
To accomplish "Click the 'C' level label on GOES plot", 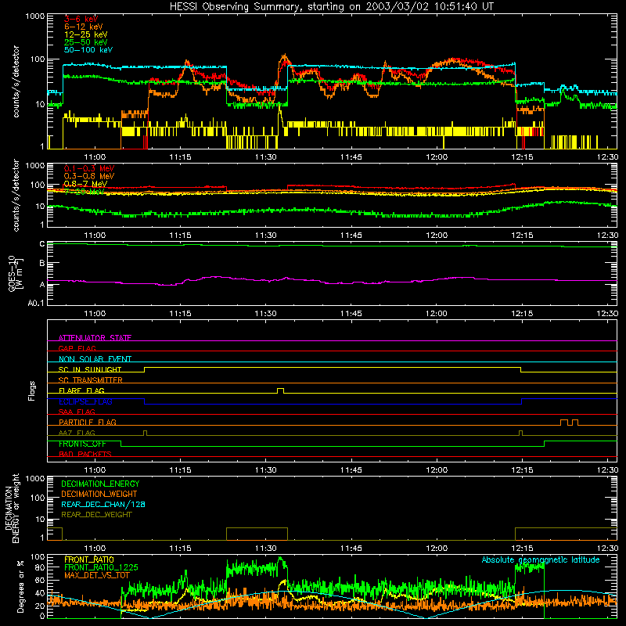I will tap(42, 244).
